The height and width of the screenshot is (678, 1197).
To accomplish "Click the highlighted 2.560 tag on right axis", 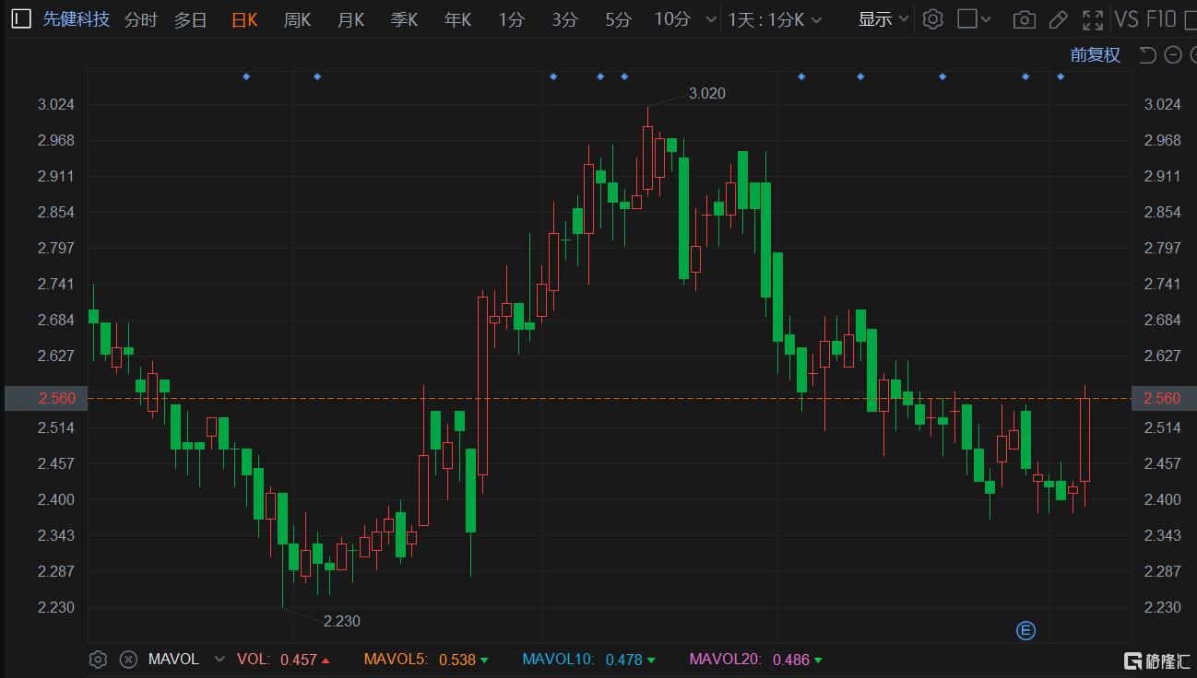I will point(1163,398).
